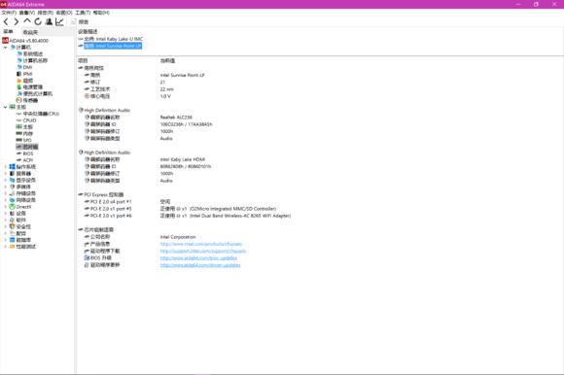Open the 收藏(O) menu
564x375 pixels.
coord(64,13)
